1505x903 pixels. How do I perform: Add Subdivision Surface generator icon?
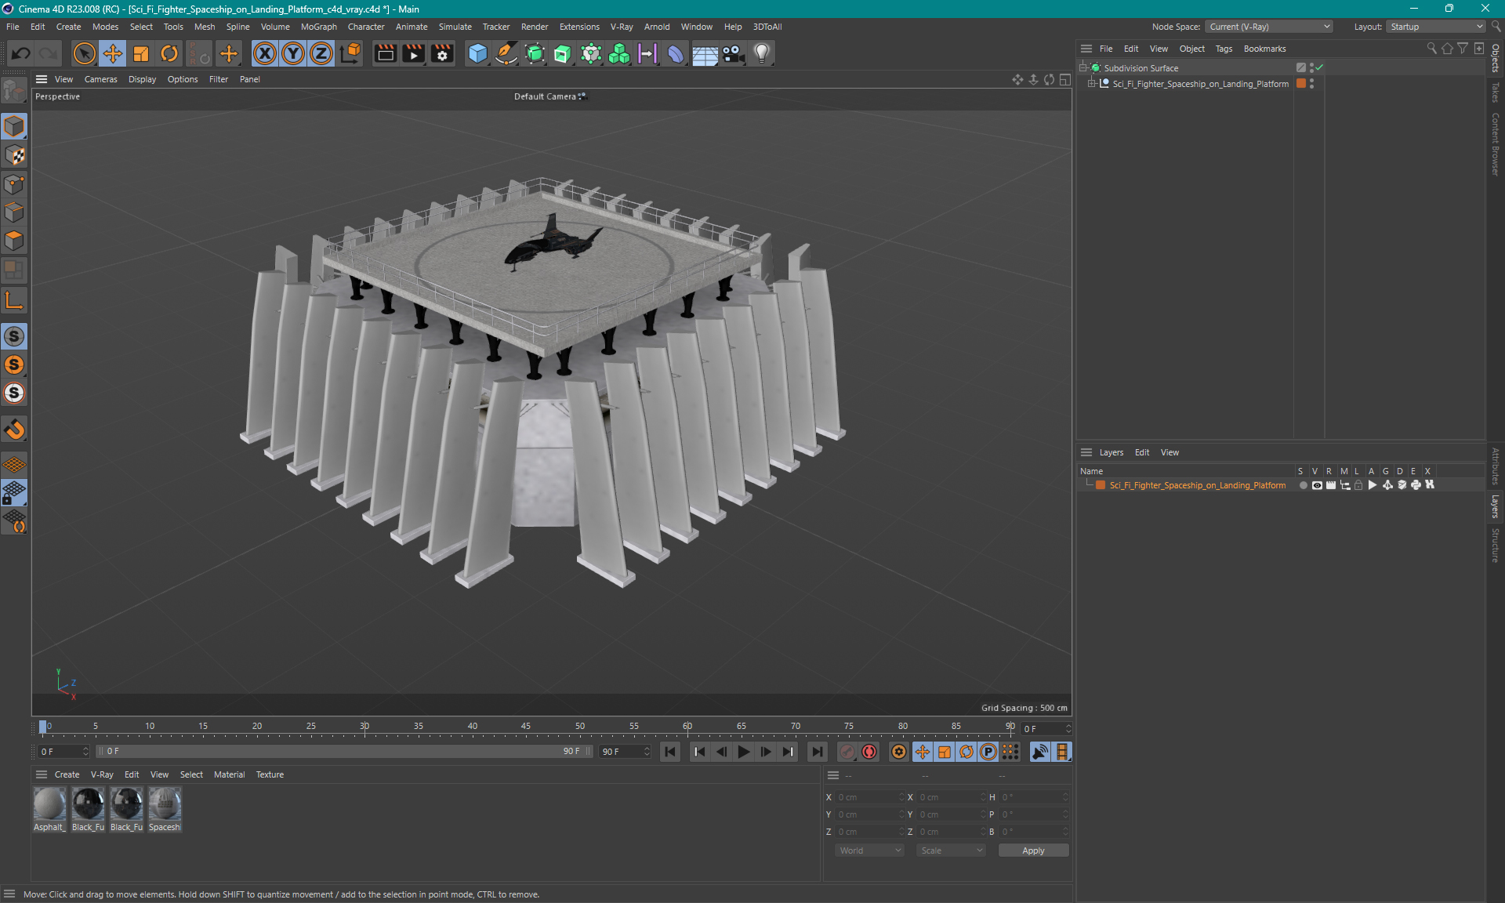point(535,53)
